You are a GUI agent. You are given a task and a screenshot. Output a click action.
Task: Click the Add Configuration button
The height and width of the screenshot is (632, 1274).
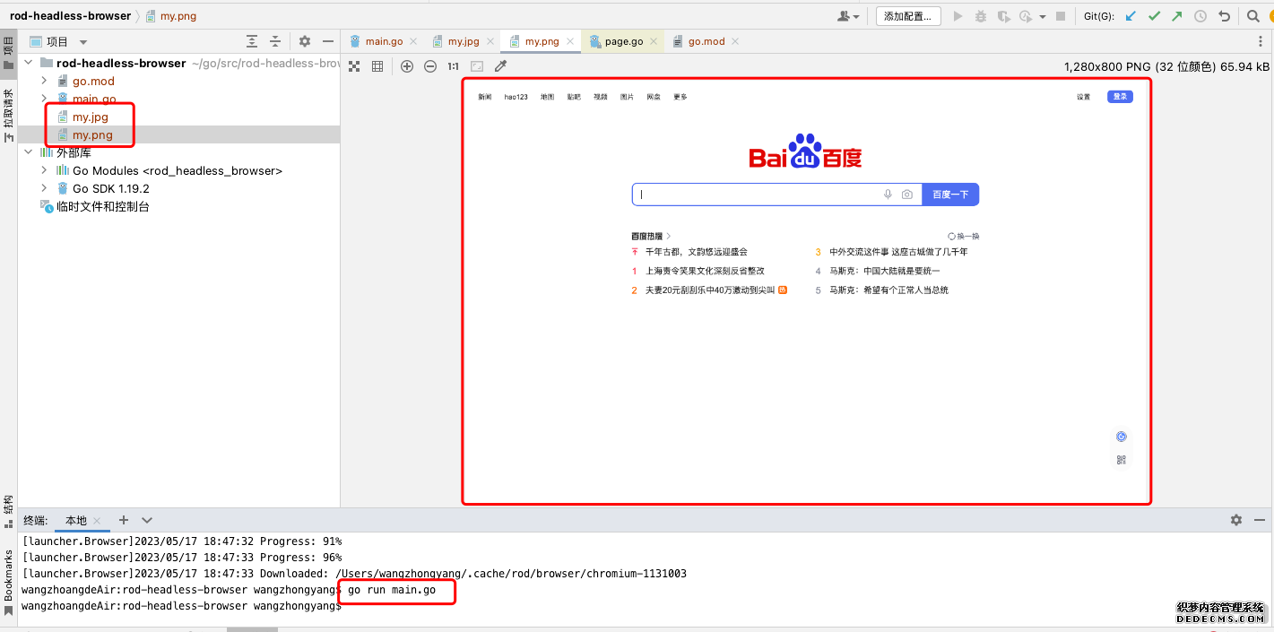pos(908,16)
